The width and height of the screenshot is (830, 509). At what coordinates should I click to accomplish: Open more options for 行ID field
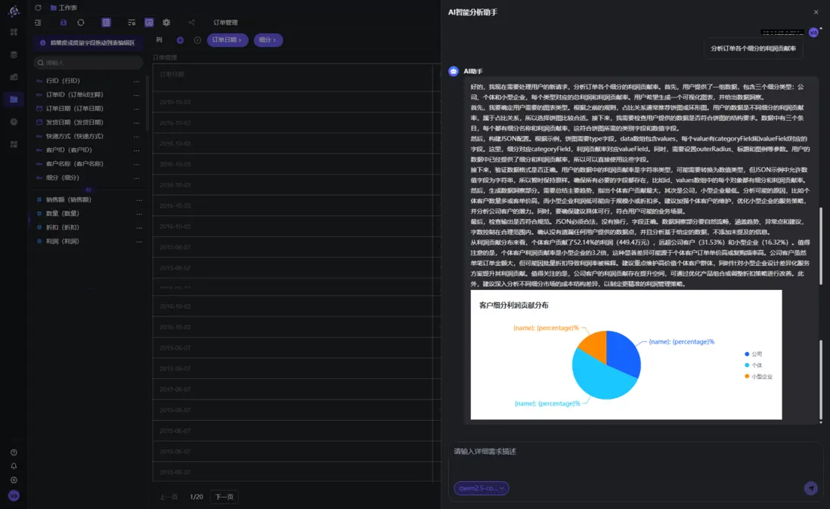[137, 82]
